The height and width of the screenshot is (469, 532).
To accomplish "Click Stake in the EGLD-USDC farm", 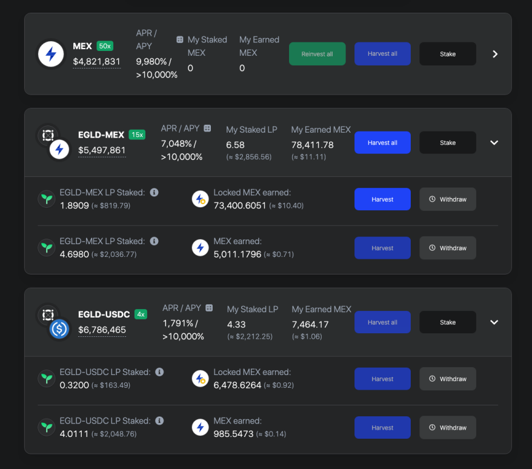I will click(x=448, y=322).
